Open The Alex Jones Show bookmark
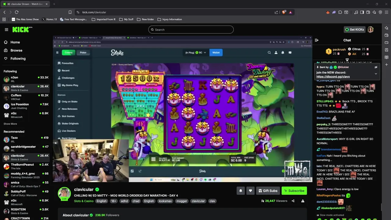The height and width of the screenshot is (220, 391). (x=25, y=19)
